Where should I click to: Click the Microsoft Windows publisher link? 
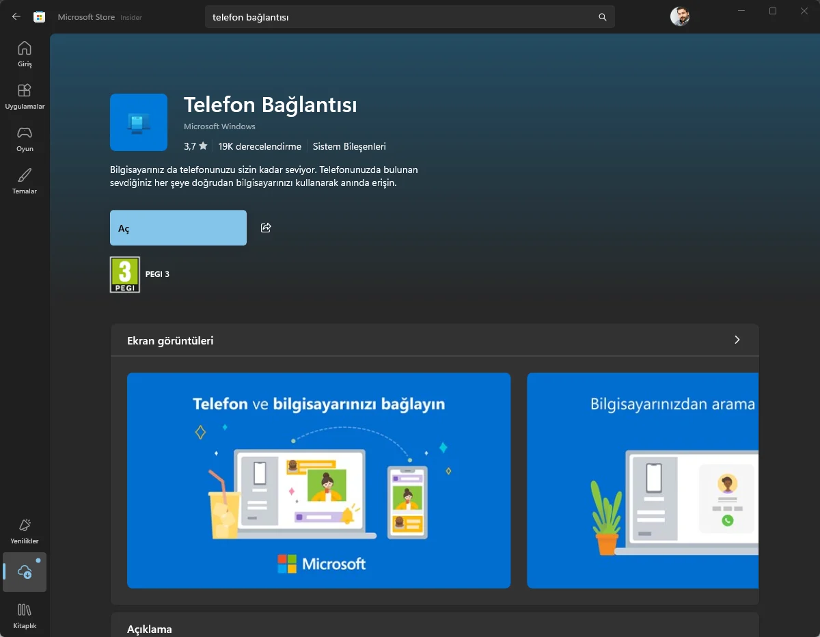pyautogui.click(x=219, y=126)
